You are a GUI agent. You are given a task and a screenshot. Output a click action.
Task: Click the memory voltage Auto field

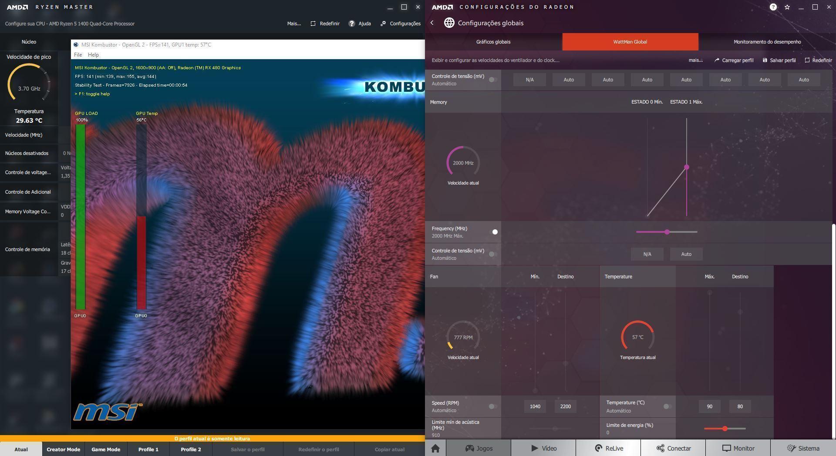click(x=686, y=254)
